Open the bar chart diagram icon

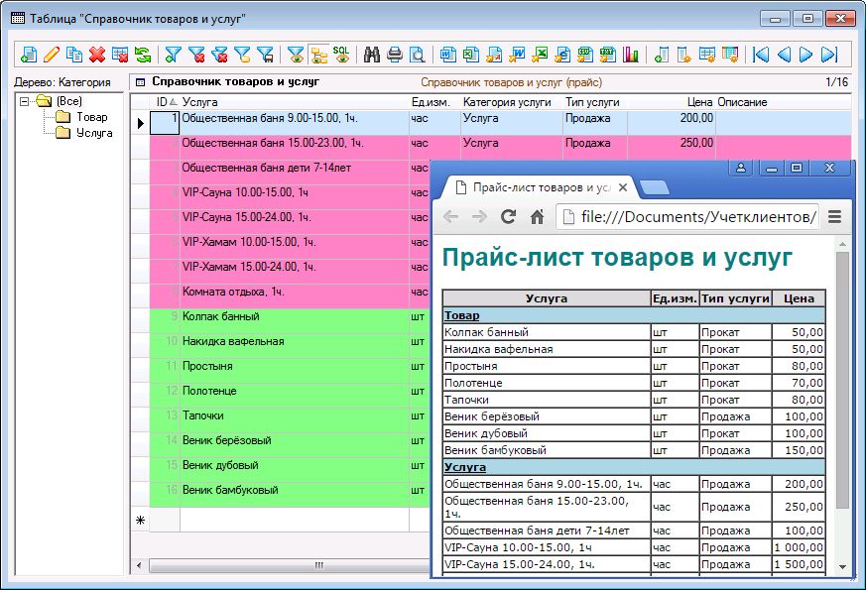[630, 55]
